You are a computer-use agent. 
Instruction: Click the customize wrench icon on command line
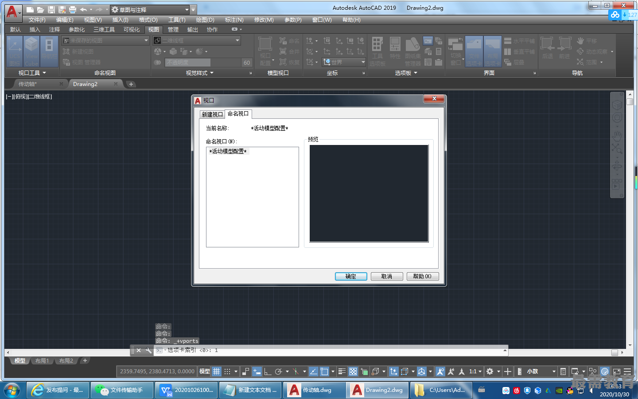148,350
